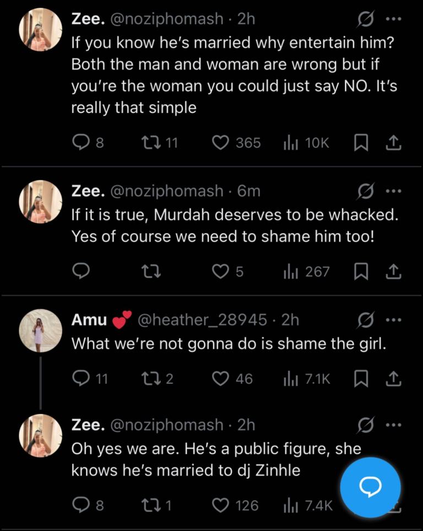Reply to Amu's tweet with 11 replies
Screen dimensions: 423x531
[x=80, y=378]
